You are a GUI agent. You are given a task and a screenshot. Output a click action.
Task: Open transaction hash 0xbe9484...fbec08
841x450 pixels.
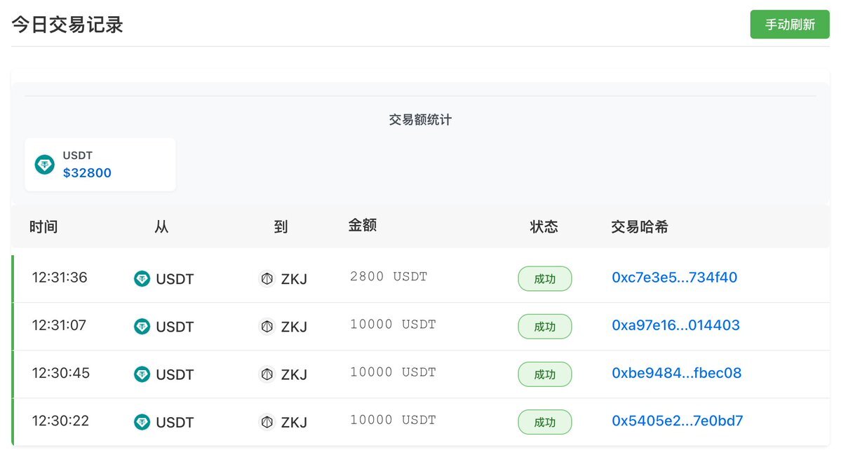(676, 372)
